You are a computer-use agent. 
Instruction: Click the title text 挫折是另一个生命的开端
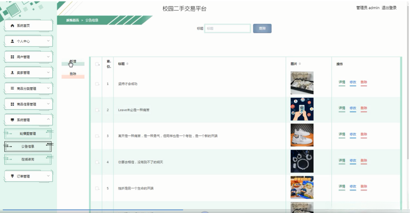[x=136, y=188]
